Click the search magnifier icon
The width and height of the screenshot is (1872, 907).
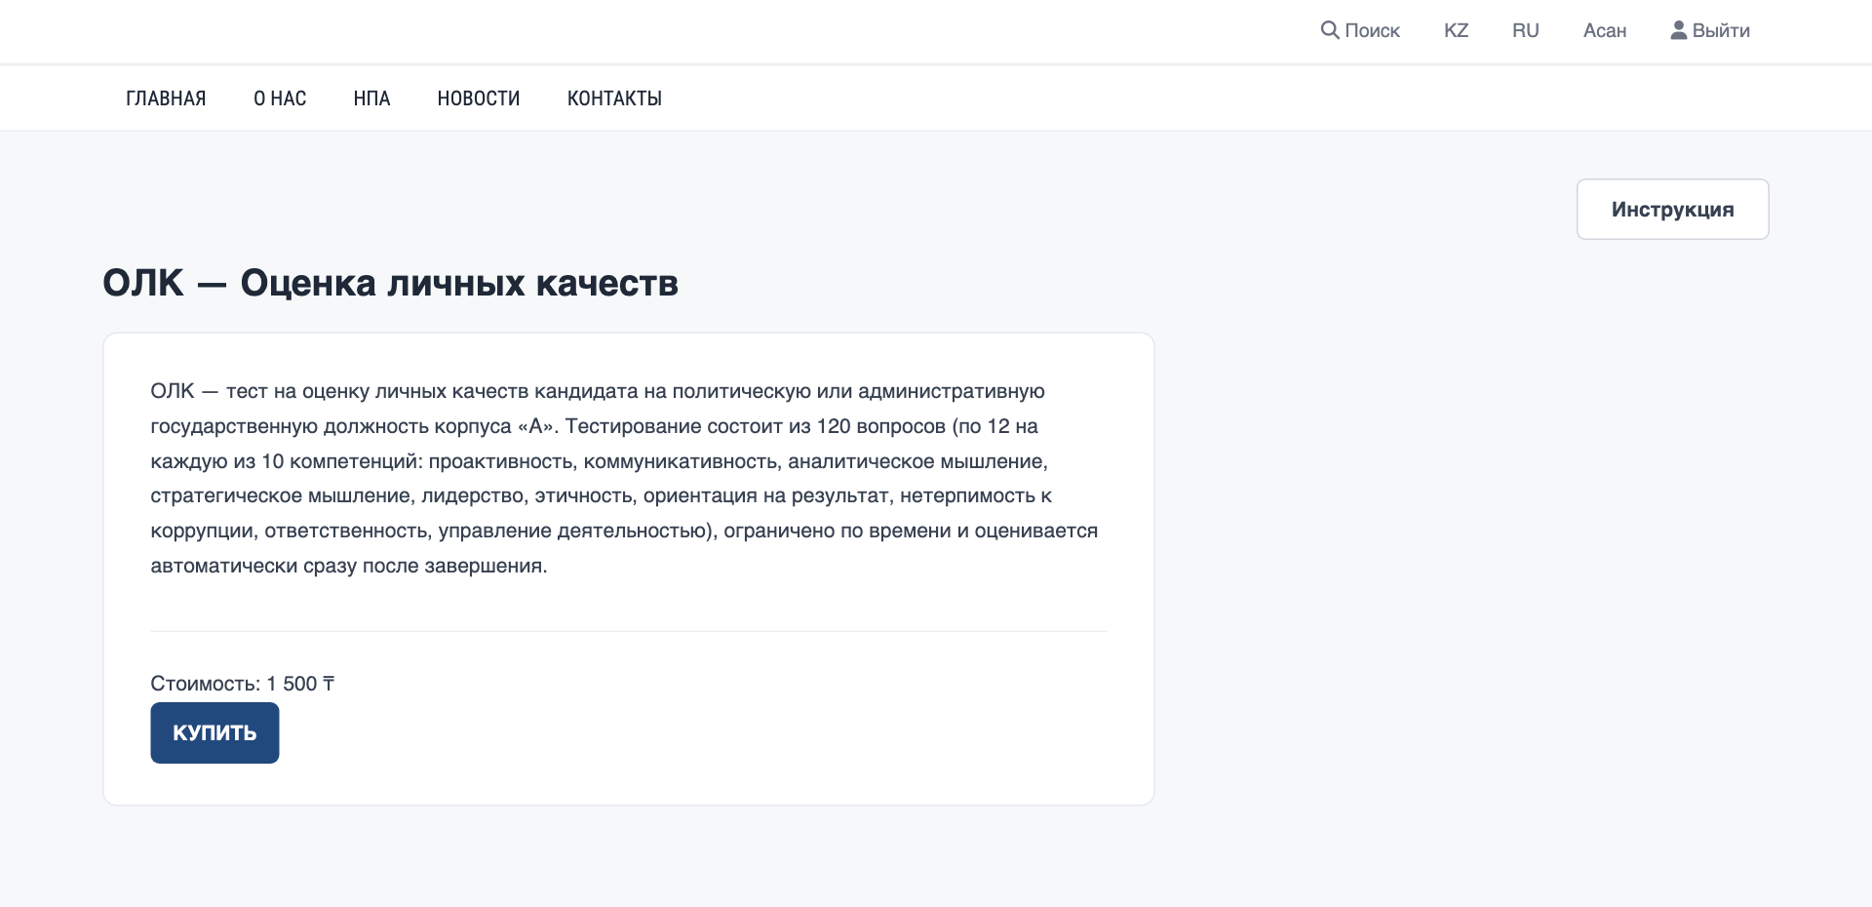(1330, 30)
